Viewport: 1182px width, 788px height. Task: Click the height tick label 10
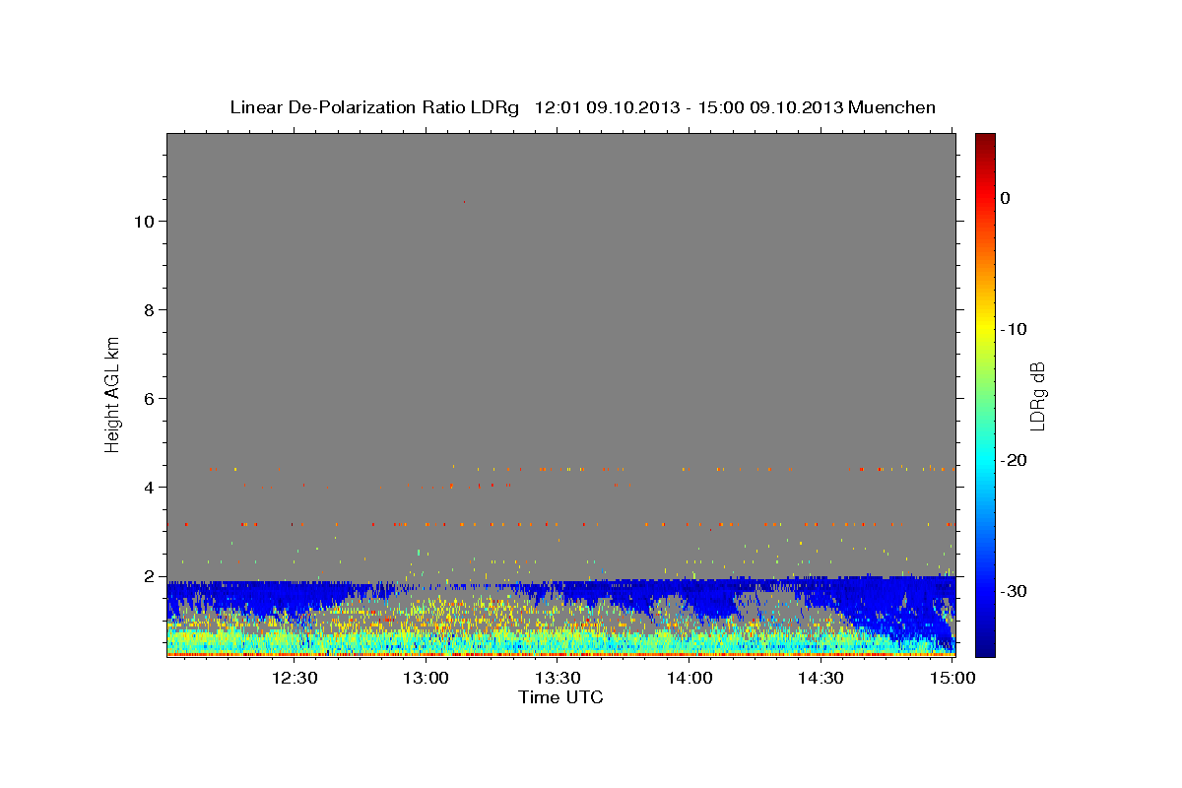(144, 221)
